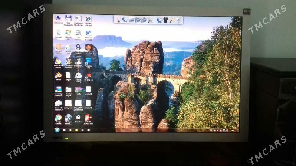Open the Avast Secure Browser shortcut
The height and width of the screenshot is (166, 296).
coord(59,61)
